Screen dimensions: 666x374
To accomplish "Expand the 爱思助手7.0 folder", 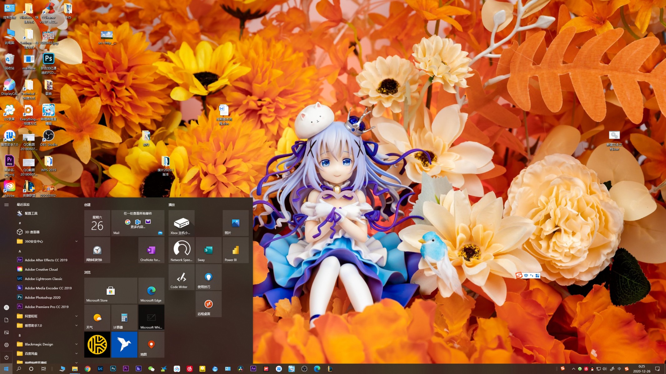I will pos(47,325).
